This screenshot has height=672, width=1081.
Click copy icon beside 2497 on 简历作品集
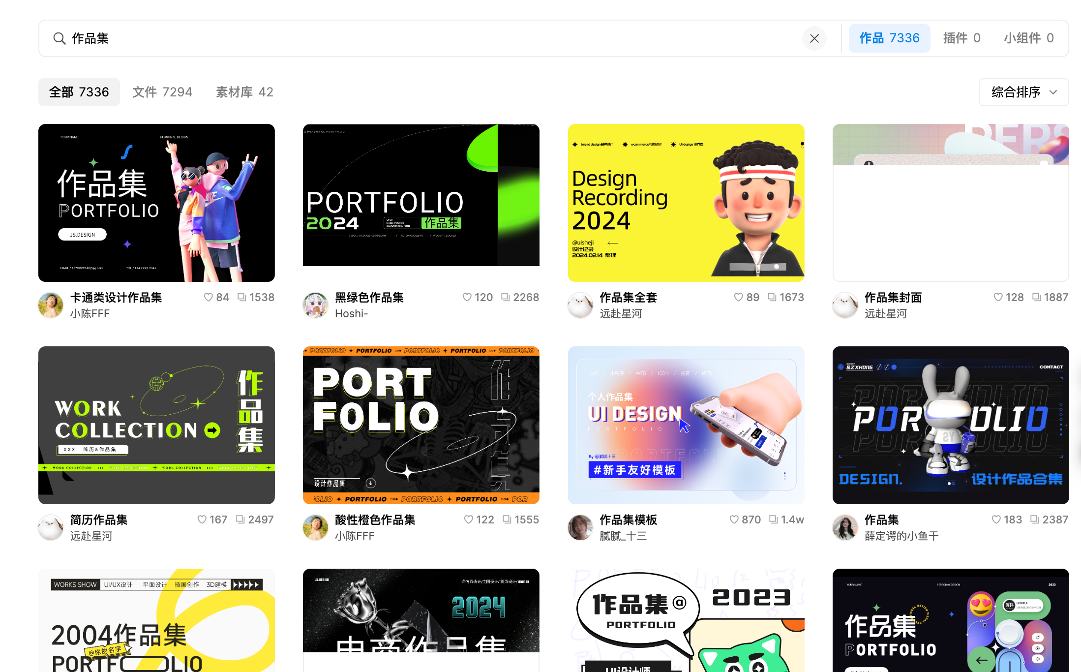point(240,519)
